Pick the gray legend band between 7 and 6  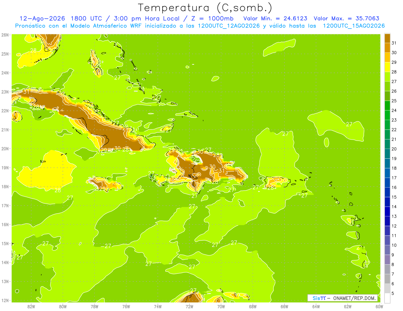(387, 279)
